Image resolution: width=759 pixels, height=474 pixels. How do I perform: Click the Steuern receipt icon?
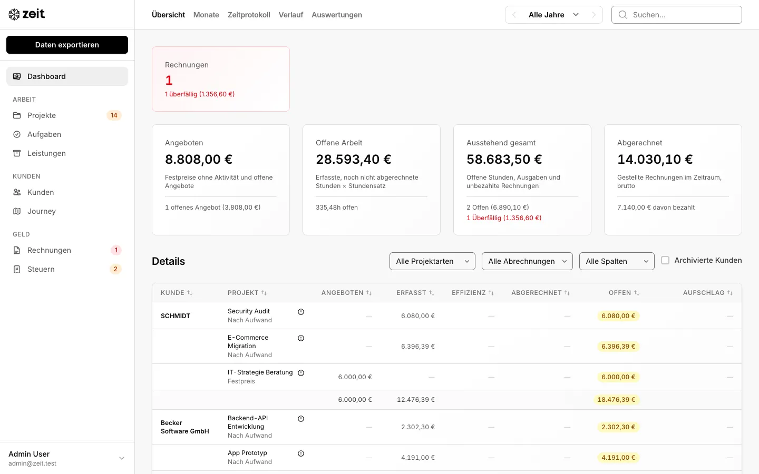(x=17, y=269)
